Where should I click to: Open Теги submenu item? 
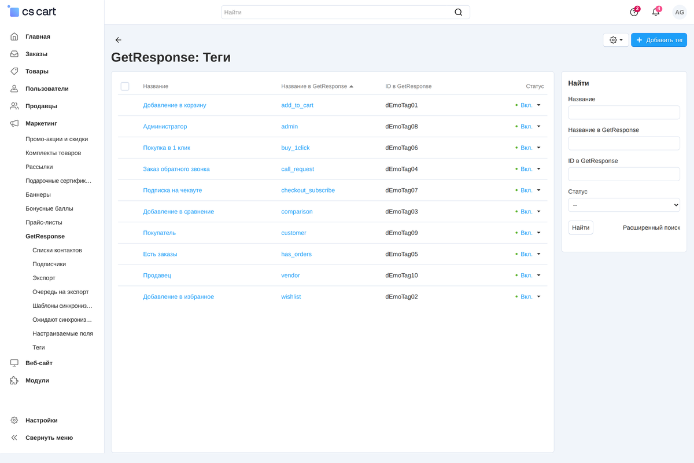tap(39, 347)
